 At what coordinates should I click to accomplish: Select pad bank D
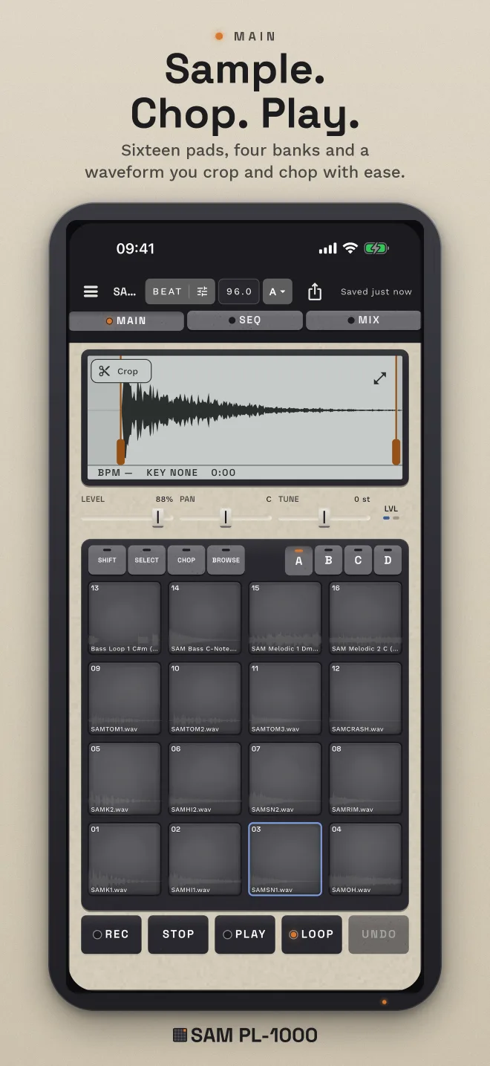[x=388, y=561]
